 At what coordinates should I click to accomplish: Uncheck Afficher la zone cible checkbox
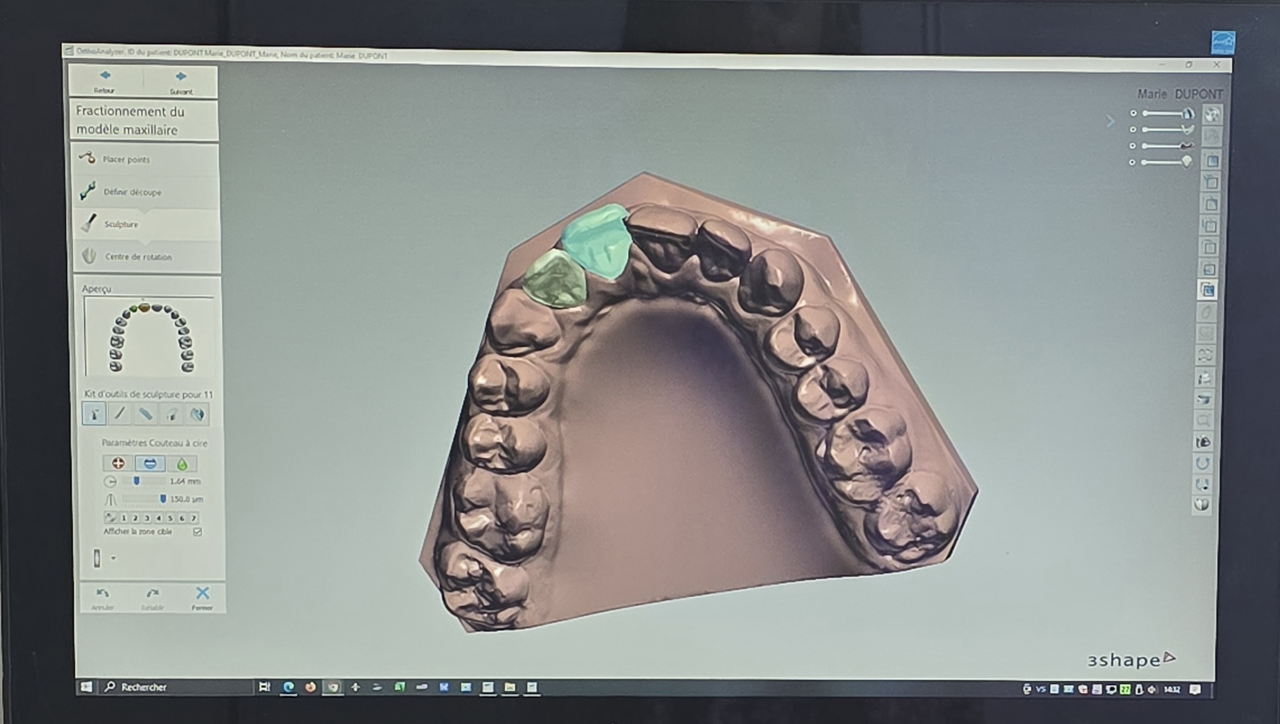click(197, 532)
